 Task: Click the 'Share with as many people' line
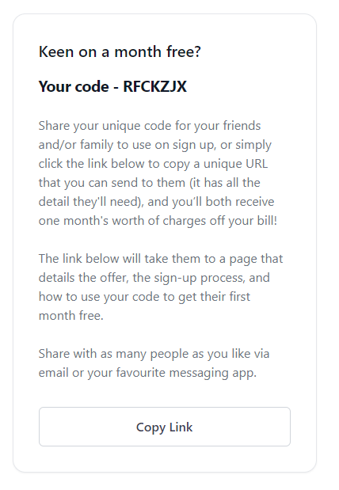point(154,354)
